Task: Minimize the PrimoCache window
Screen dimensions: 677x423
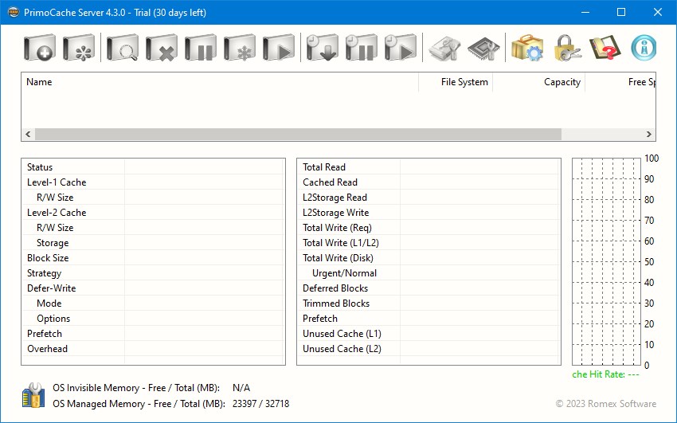Action: [x=585, y=12]
